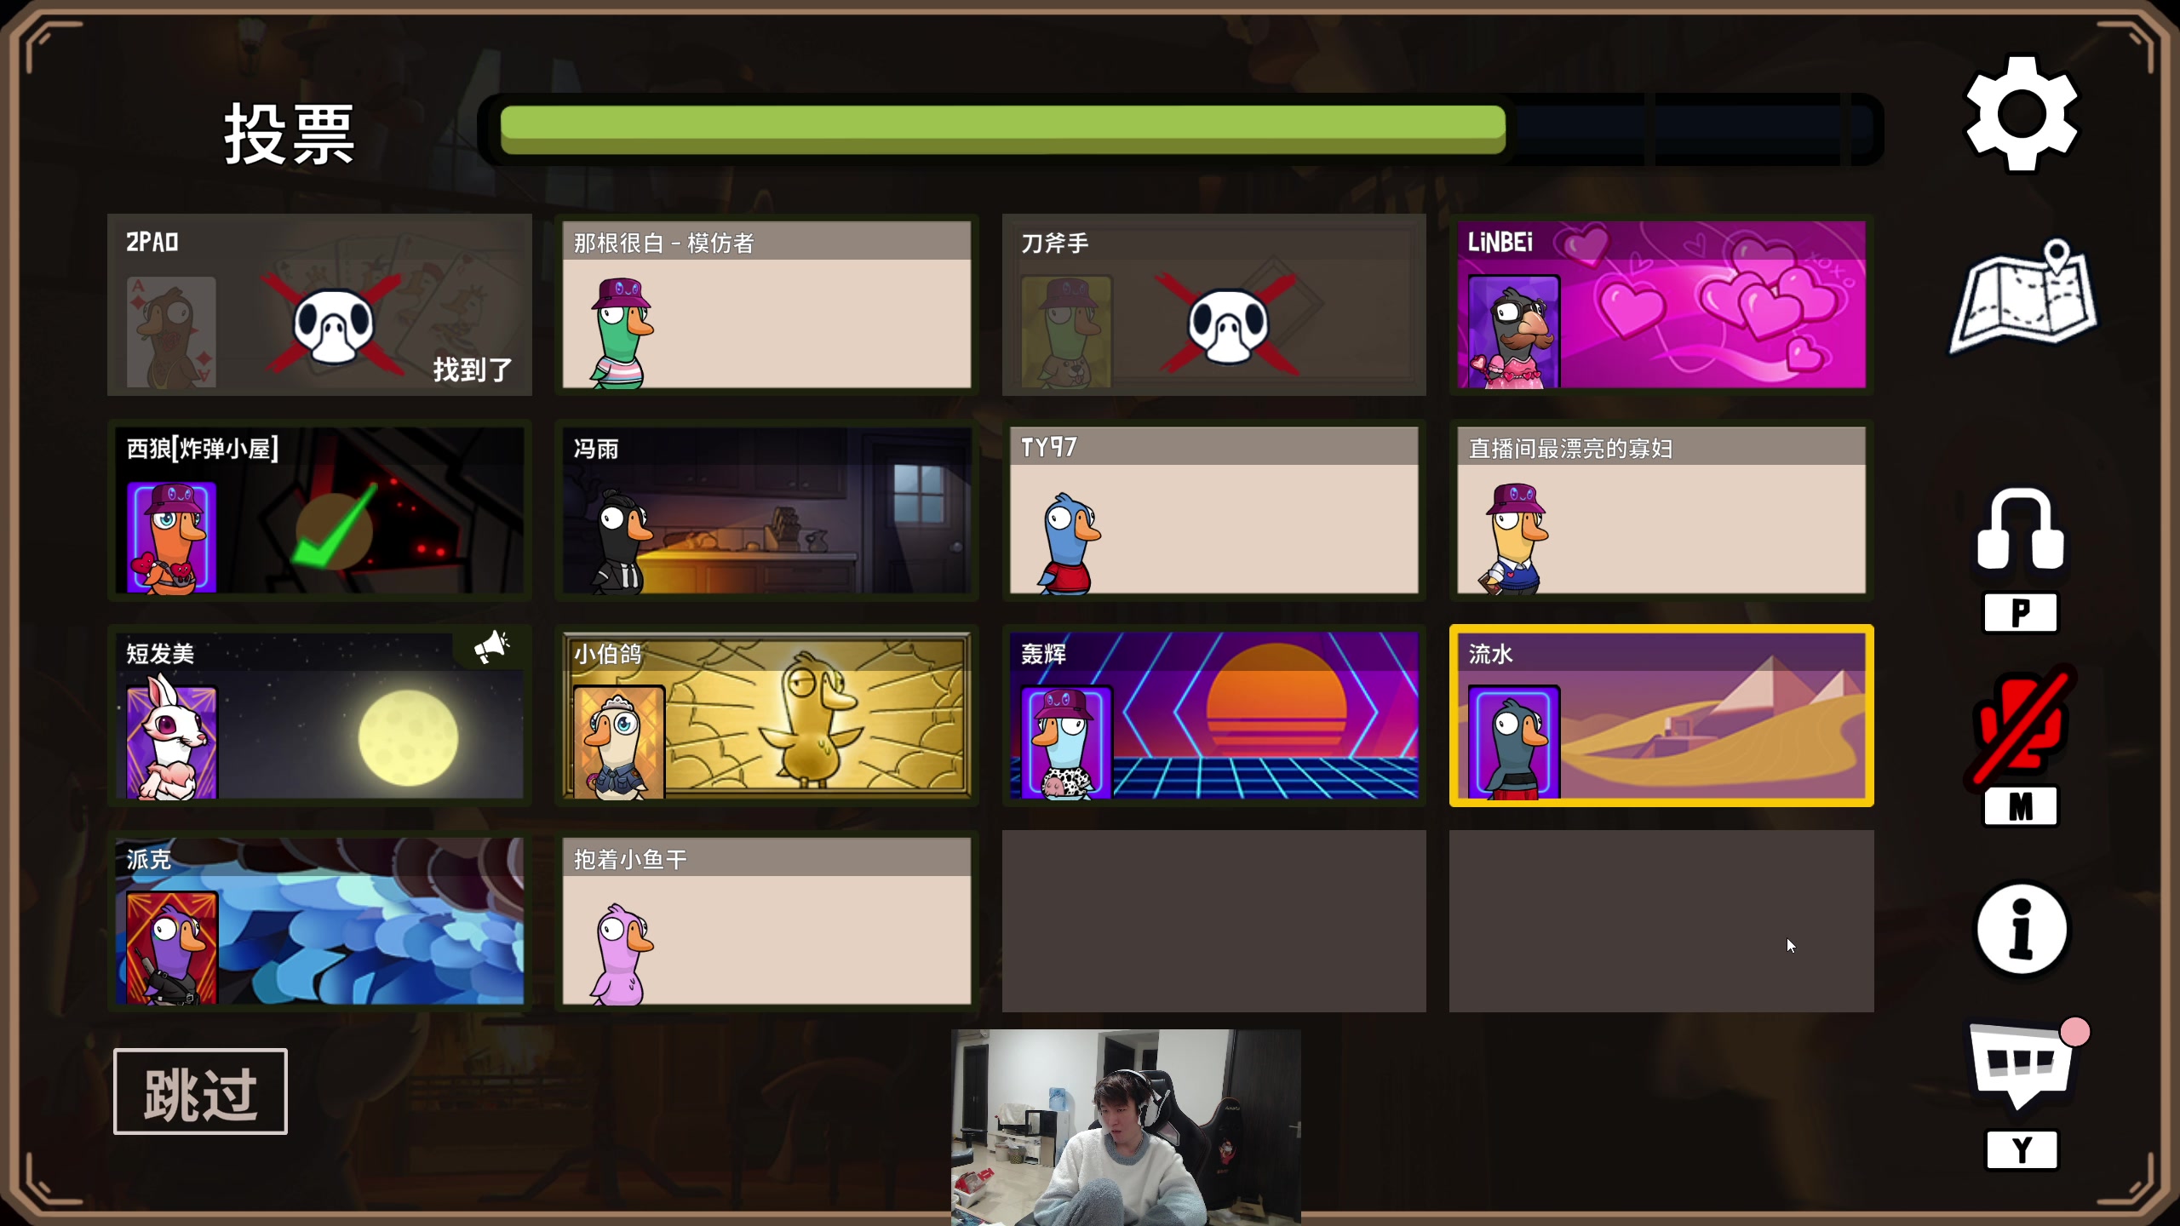Open the info icon
Image resolution: width=2180 pixels, height=1226 pixels.
pos(2021,928)
